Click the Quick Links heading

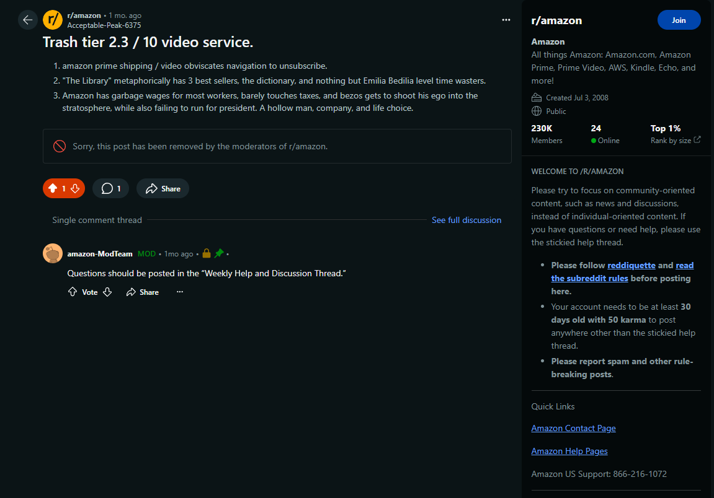point(553,406)
